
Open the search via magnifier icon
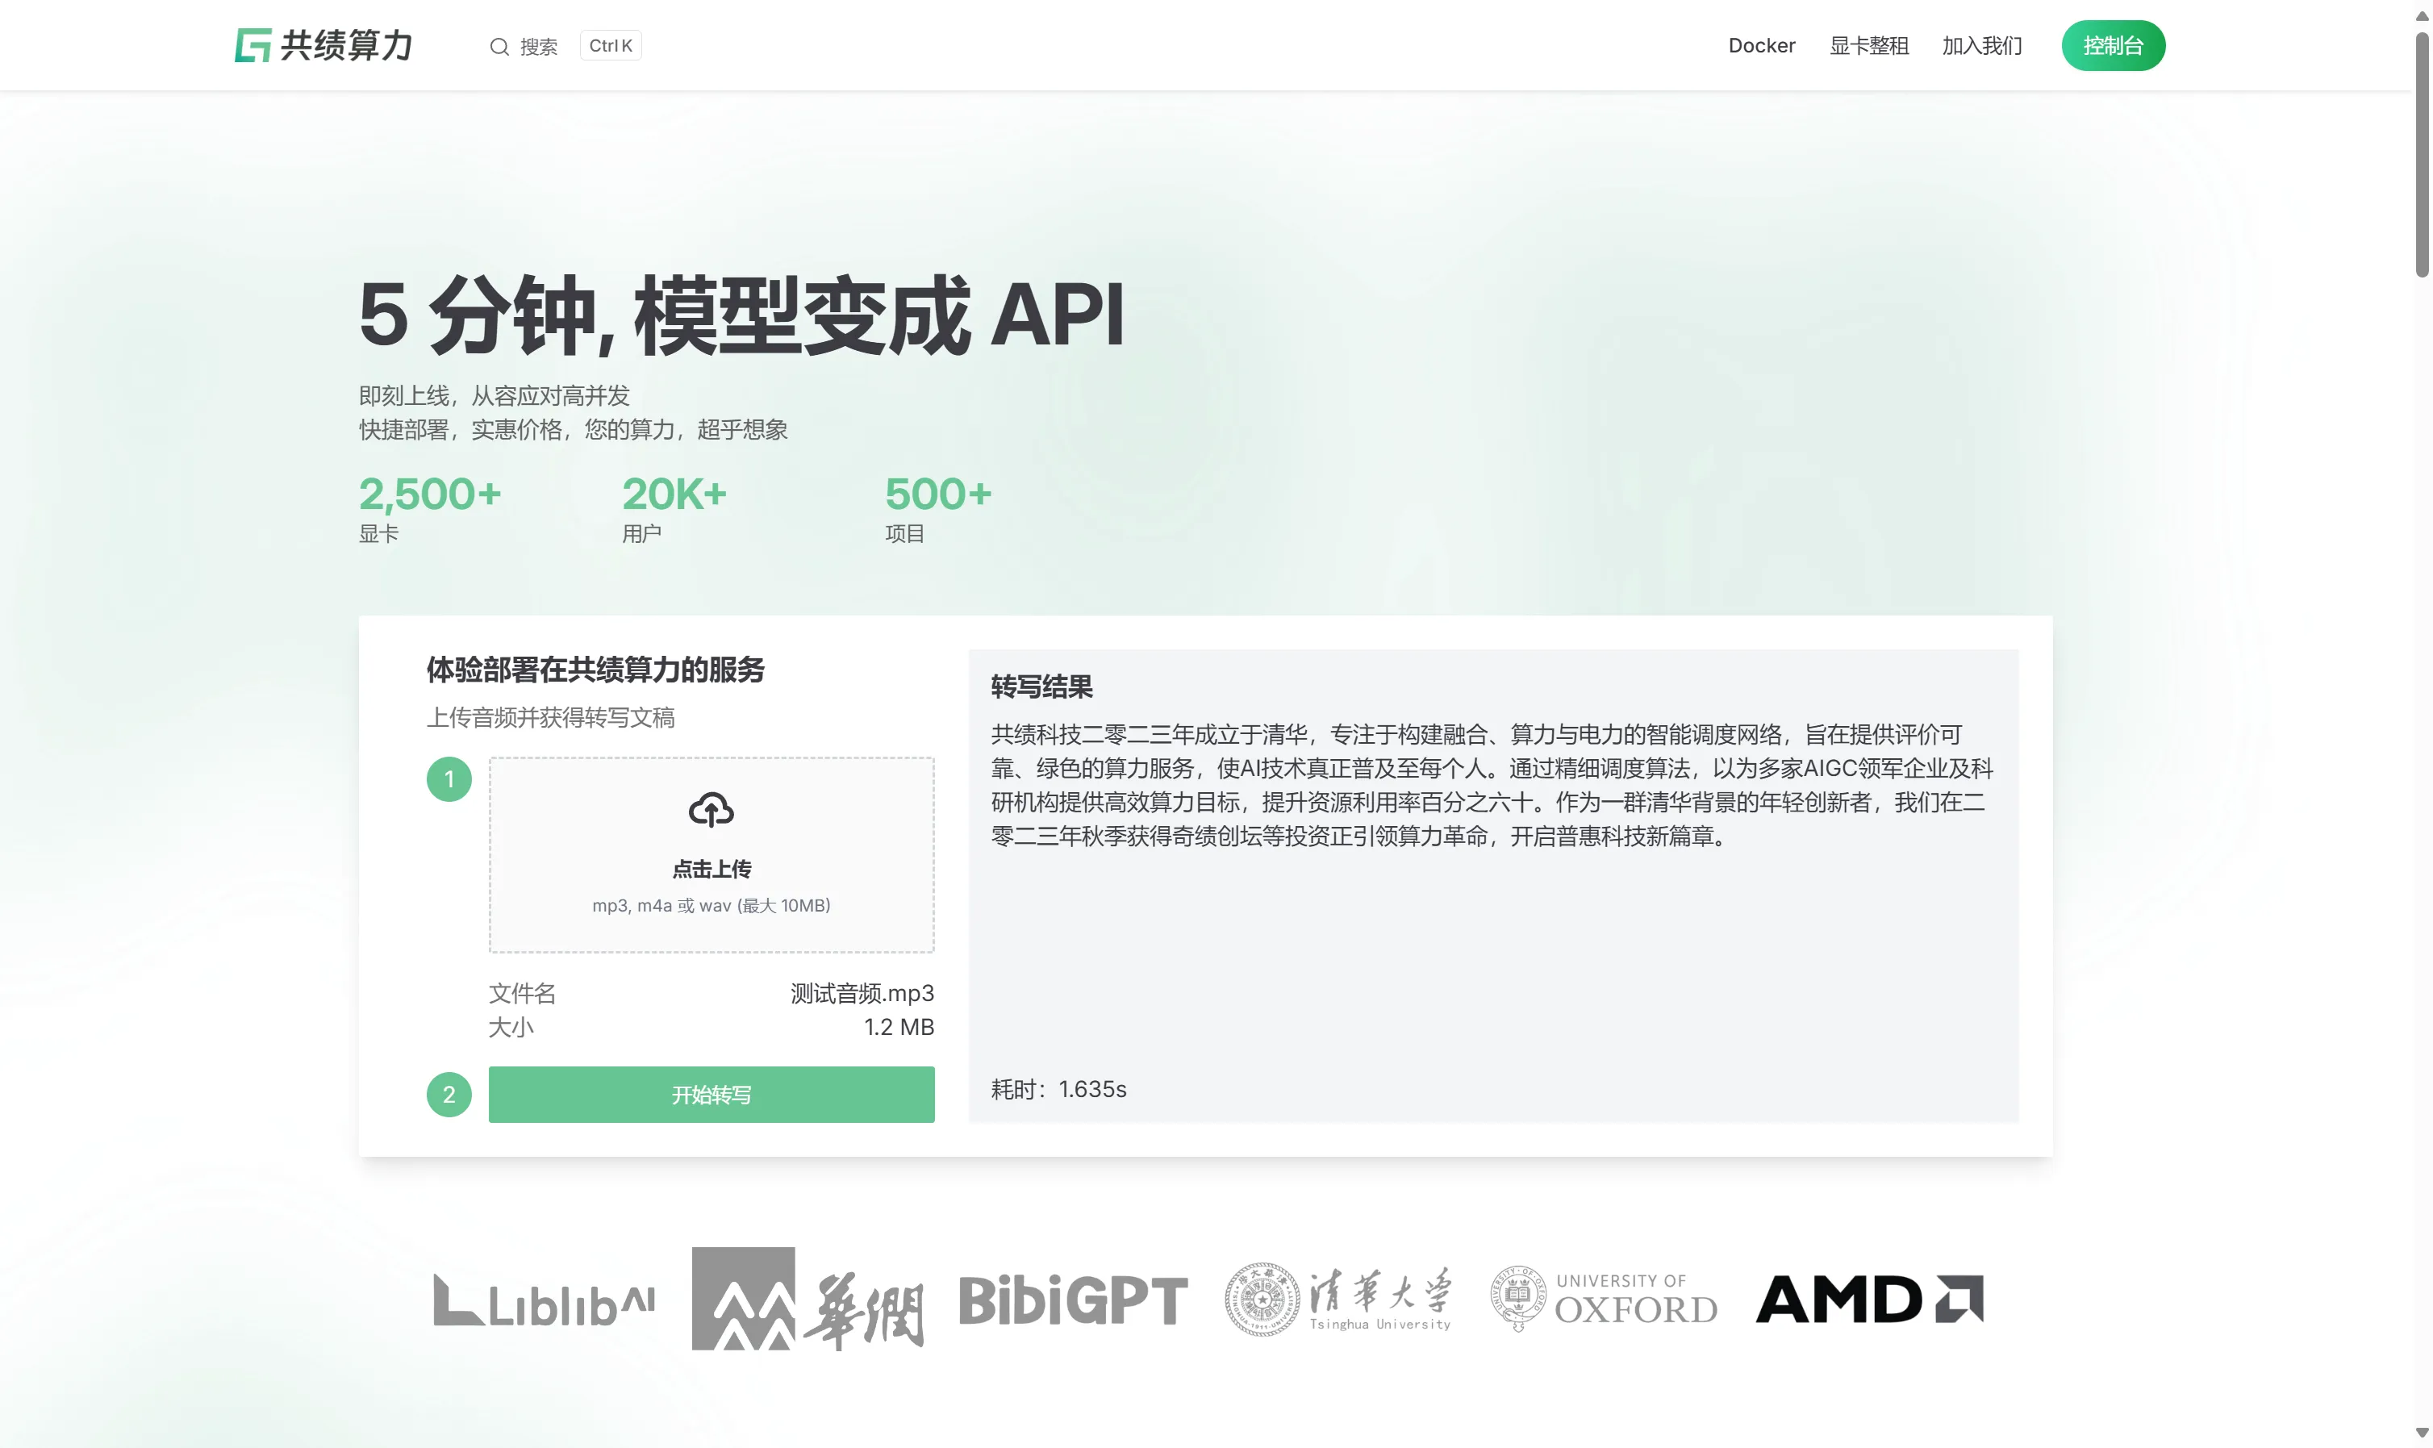(500, 46)
